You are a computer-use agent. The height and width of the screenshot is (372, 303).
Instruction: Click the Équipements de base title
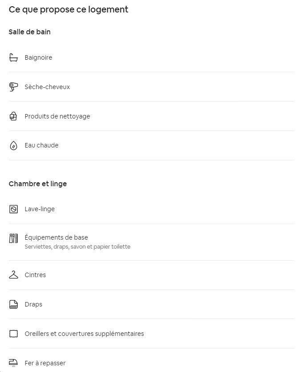click(56, 237)
